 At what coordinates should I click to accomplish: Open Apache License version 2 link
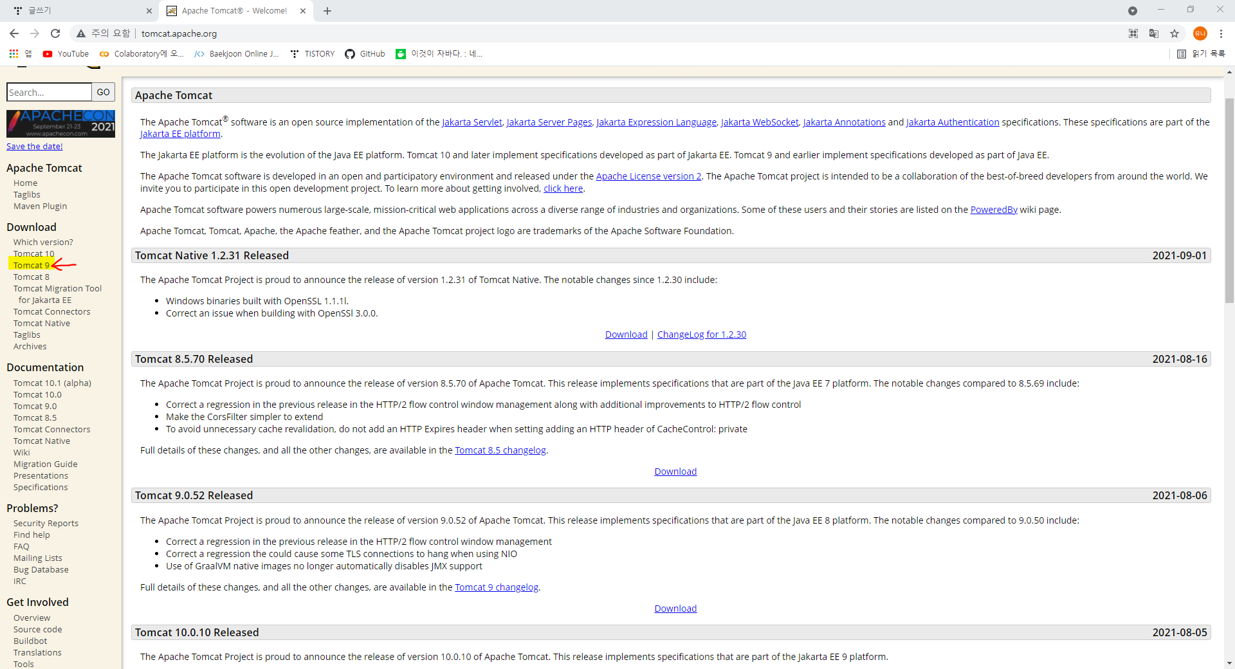648,176
